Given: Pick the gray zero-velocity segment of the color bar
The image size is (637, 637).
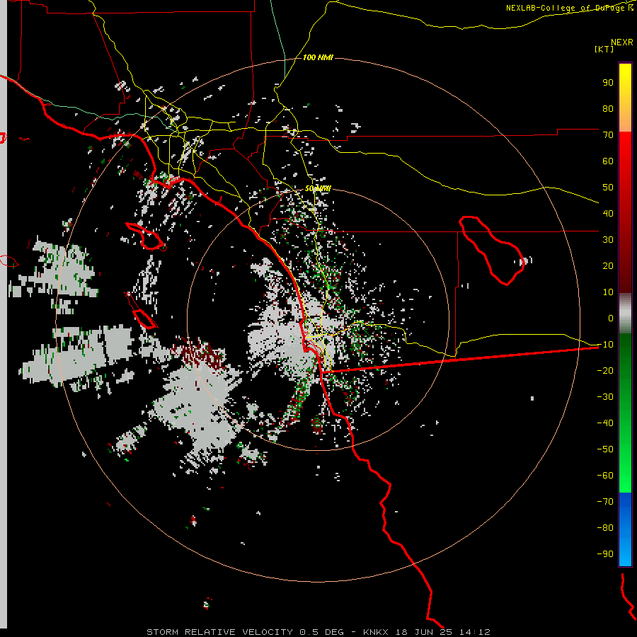Looking at the screenshot, I should 625,314.
